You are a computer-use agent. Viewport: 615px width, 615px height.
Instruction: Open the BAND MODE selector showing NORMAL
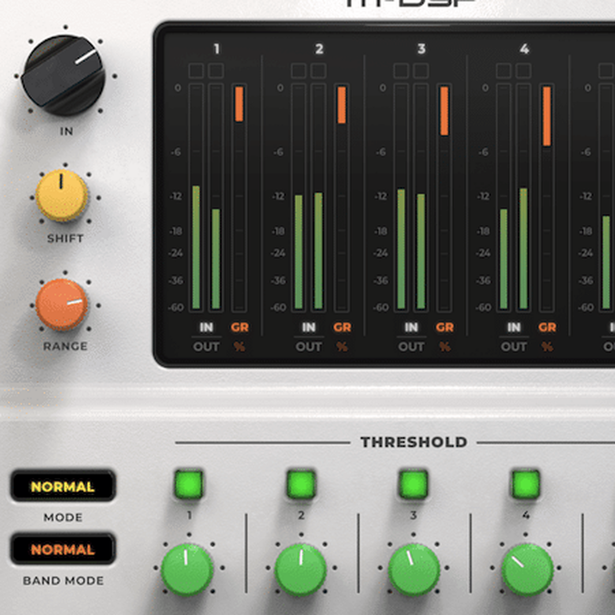63,550
